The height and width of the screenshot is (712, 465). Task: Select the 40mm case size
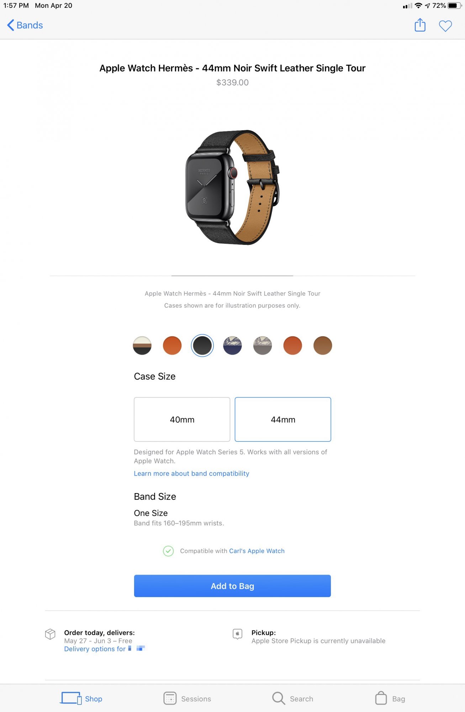(x=182, y=419)
